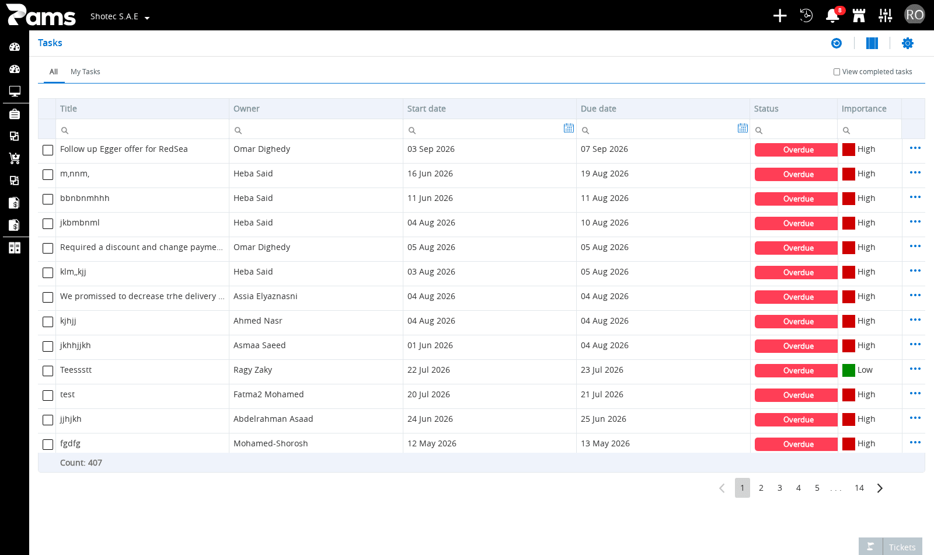Click the last sidebar panel icon
The width and height of the screenshot is (934, 555).
tap(15, 248)
